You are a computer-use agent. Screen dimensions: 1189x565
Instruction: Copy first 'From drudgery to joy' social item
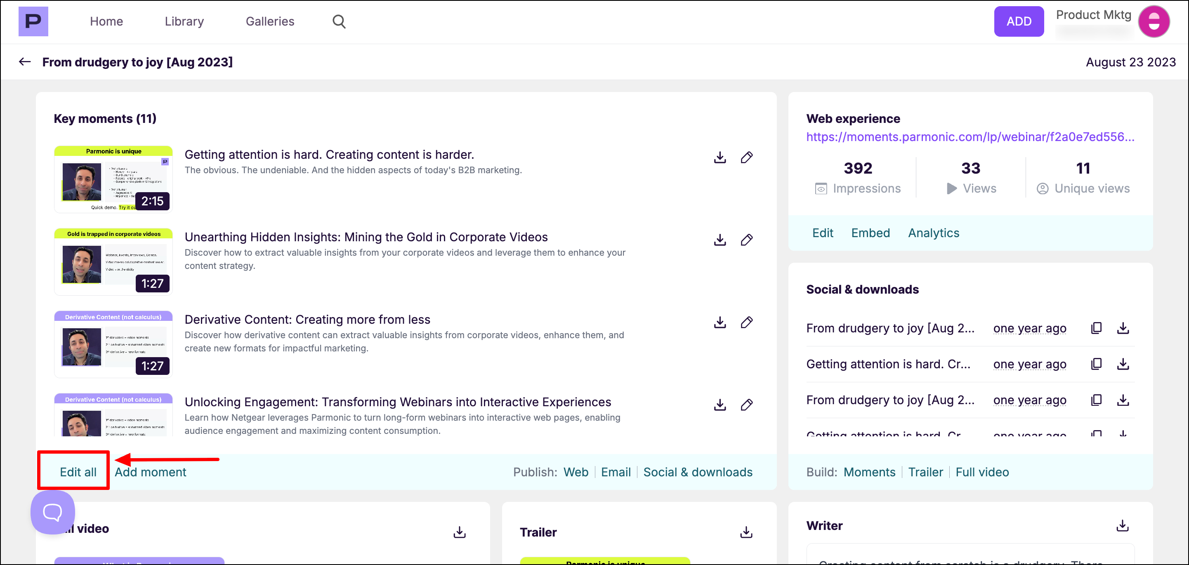pos(1096,328)
